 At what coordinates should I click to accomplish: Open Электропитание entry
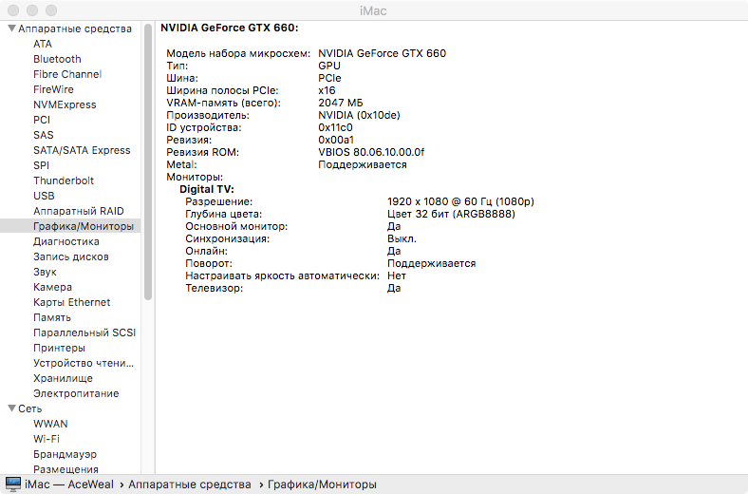coord(76,393)
